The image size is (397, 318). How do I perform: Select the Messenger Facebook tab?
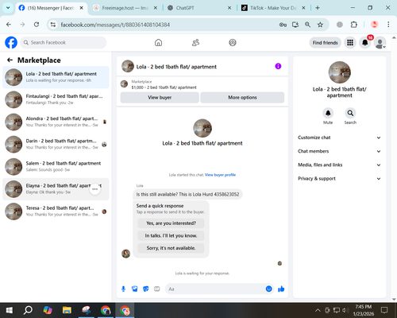[x=51, y=8]
